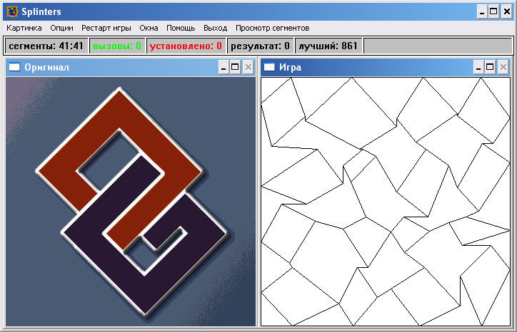Click the Выход menu item
517x332 pixels.
coord(215,28)
